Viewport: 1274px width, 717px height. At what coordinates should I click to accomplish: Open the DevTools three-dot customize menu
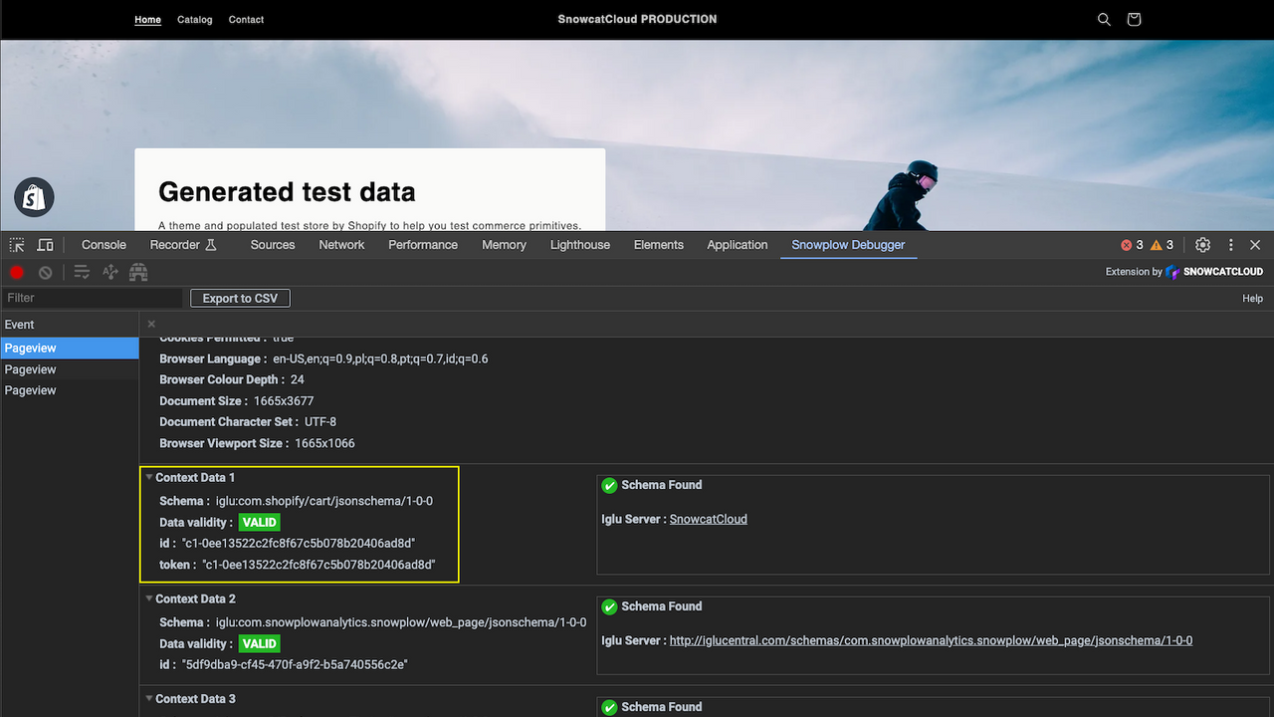tap(1230, 244)
